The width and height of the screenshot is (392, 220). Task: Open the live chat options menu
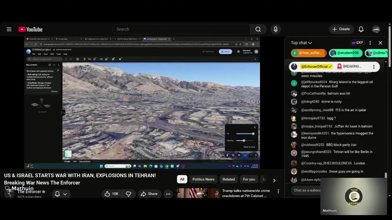coord(370,43)
